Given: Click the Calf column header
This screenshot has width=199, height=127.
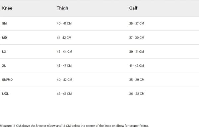Looking at the screenshot, I should pyautogui.click(x=133, y=8).
